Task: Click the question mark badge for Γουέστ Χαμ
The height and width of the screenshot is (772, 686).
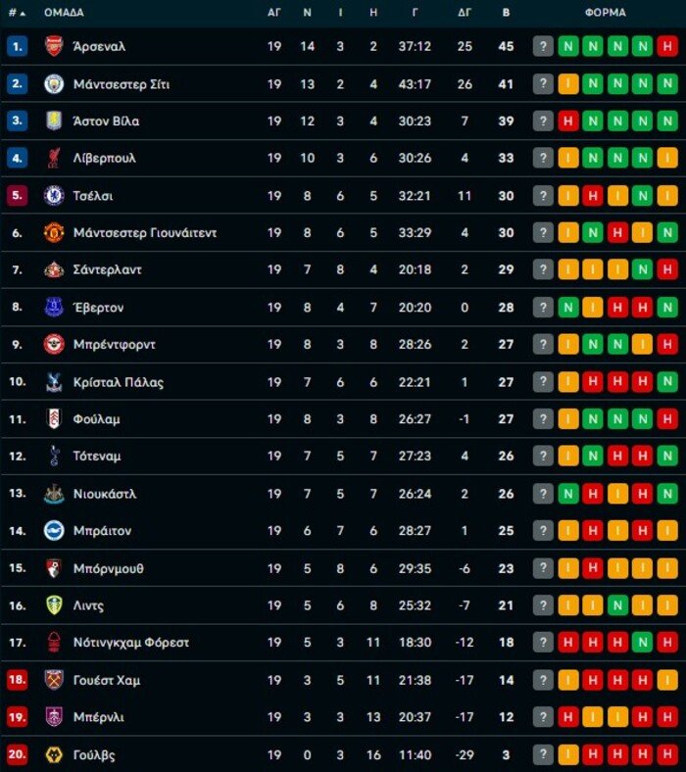Action: click(x=543, y=680)
